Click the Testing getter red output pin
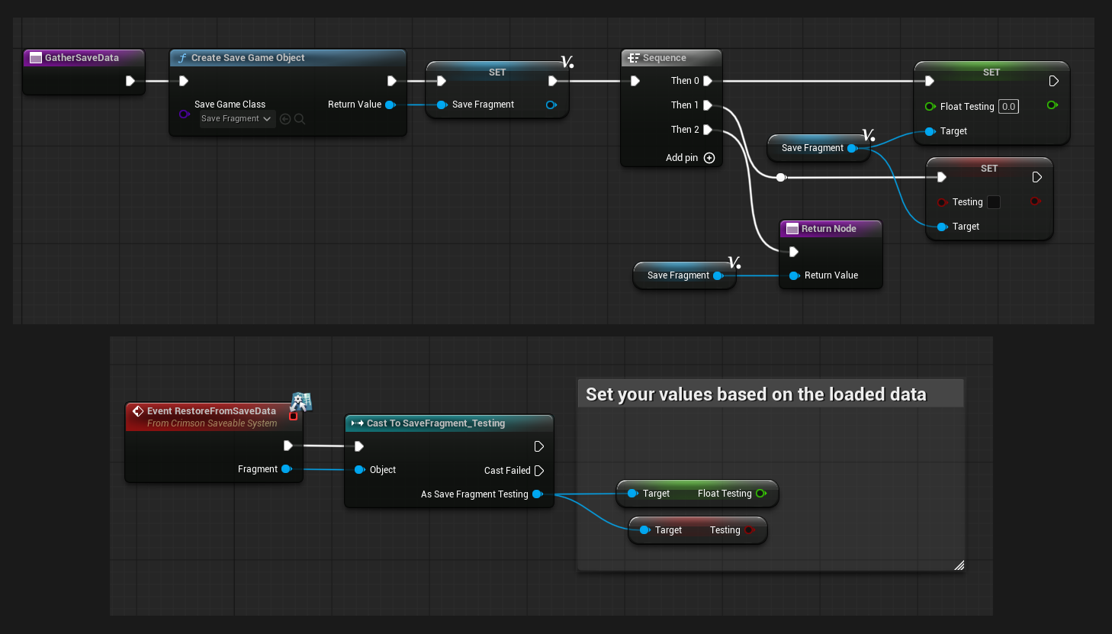 [x=749, y=530]
